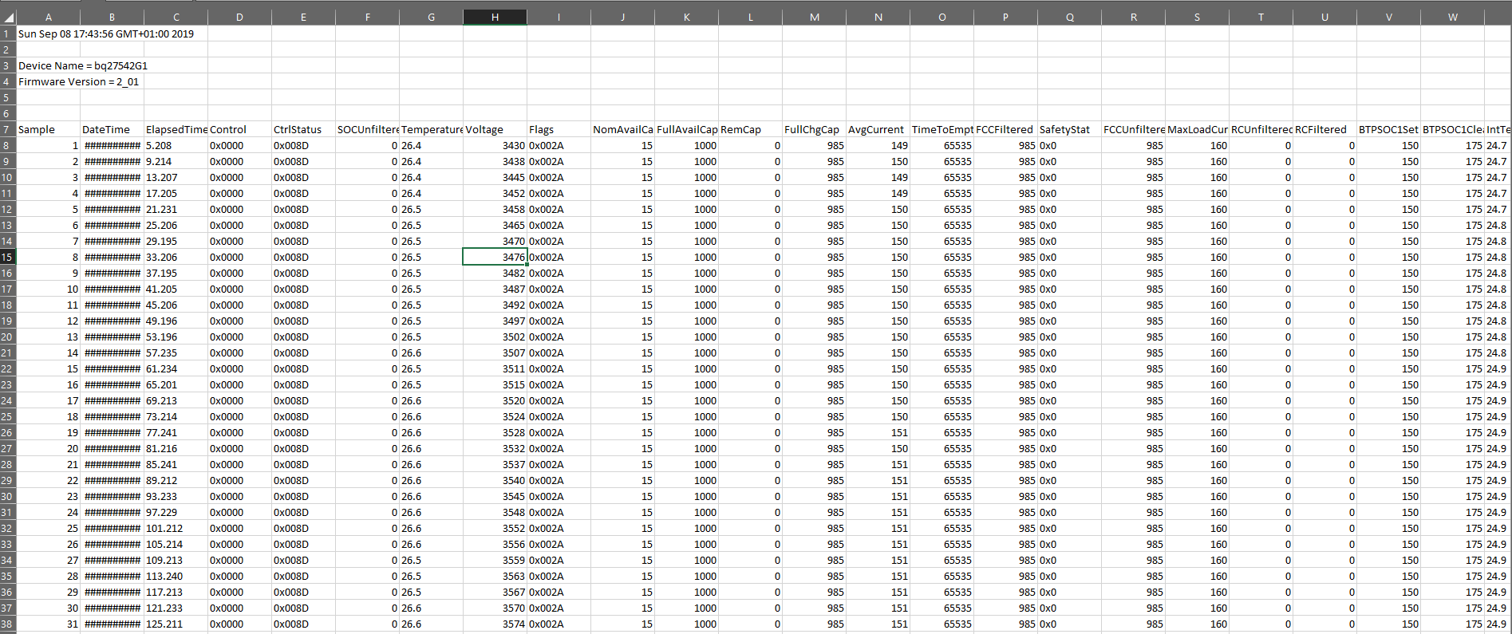The image size is (1512, 634).
Task: Select the elapsed time cell 89.212
Action: [x=176, y=480]
